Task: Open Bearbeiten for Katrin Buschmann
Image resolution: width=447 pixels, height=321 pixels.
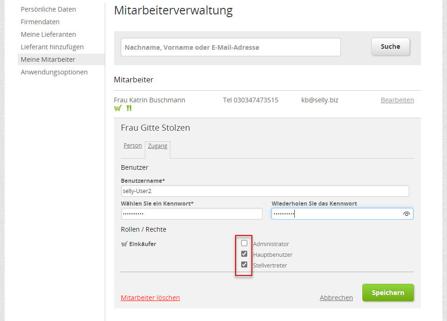Action: click(397, 100)
